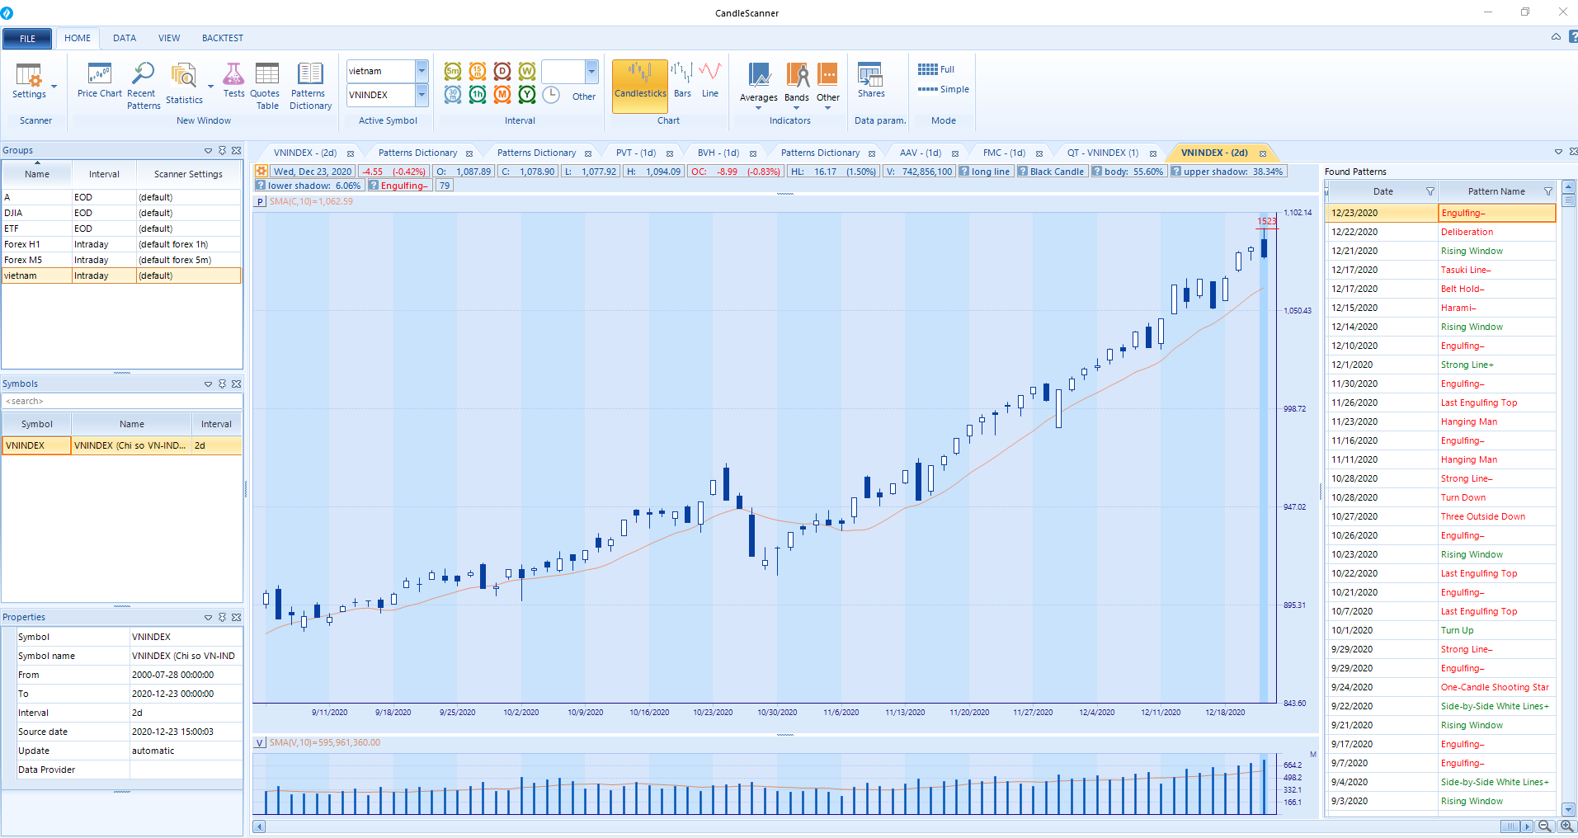Open a new Price Chart window
Screen dimensions: 1578x838
pos(99,82)
